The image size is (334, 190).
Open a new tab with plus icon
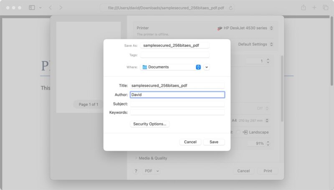[x=314, y=7]
